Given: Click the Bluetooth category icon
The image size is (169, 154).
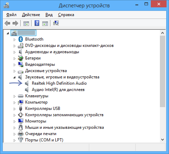Looking at the screenshot, I should (x=21, y=39).
